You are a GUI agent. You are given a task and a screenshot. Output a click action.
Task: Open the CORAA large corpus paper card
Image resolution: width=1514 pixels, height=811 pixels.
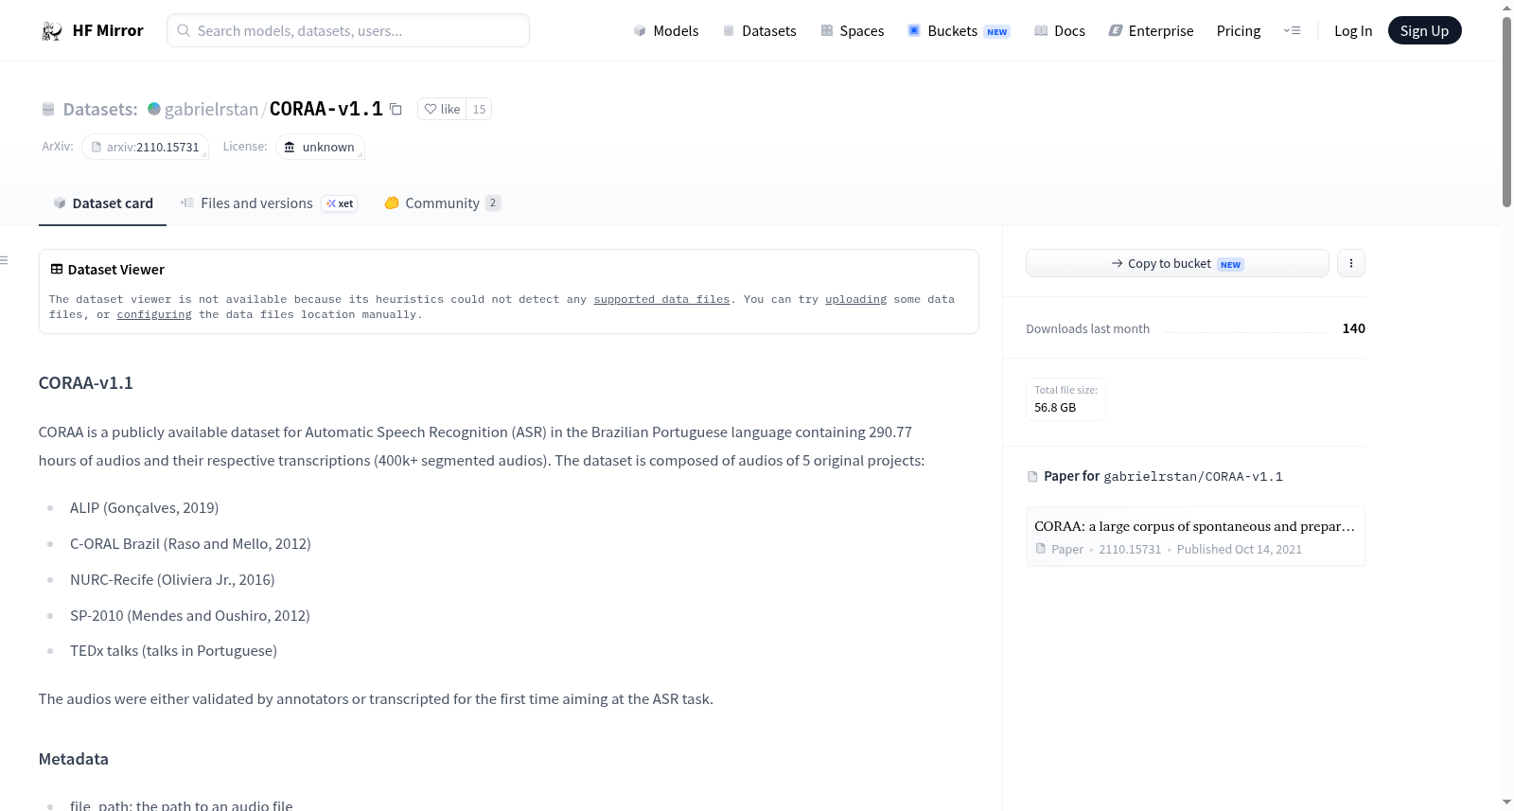pos(1195,537)
